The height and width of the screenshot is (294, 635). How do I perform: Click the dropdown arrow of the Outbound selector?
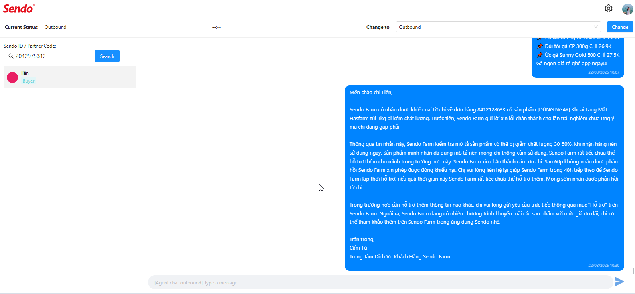[x=596, y=27]
